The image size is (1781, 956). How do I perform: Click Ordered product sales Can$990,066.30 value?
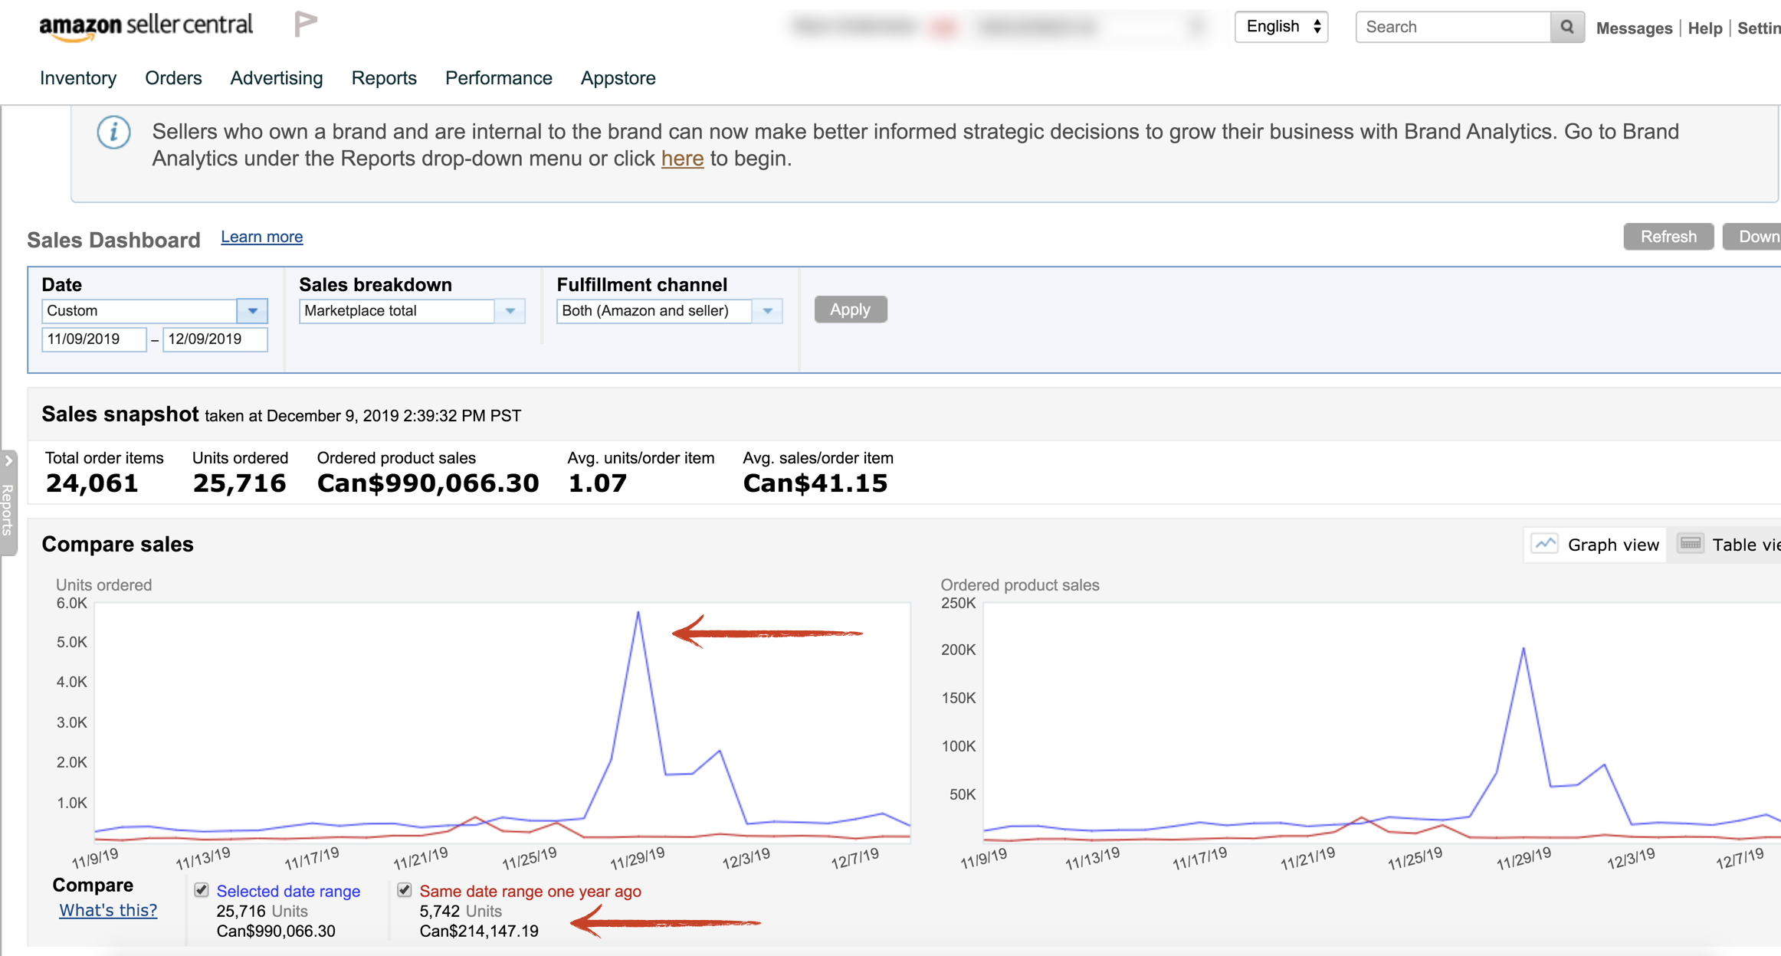[x=428, y=483]
